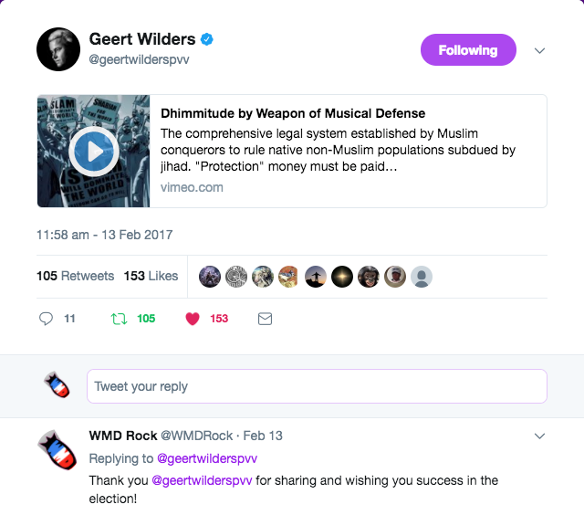Click the green retweet arrows icon
Image resolution: width=584 pixels, height=515 pixels.
click(120, 319)
